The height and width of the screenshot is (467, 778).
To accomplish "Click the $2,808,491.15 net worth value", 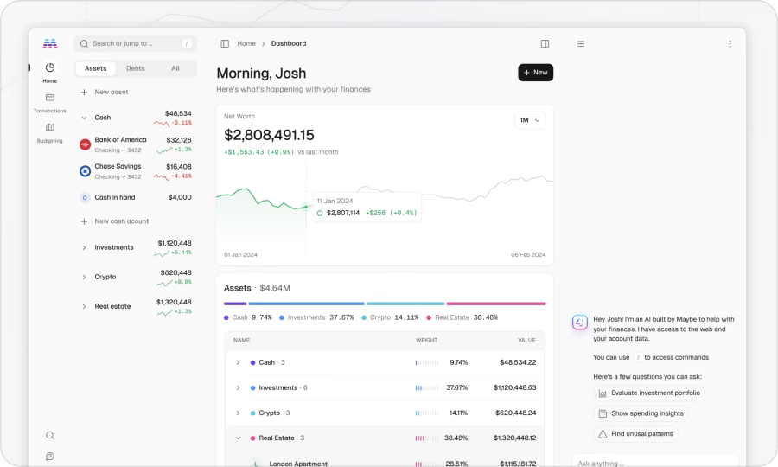I will [269, 135].
